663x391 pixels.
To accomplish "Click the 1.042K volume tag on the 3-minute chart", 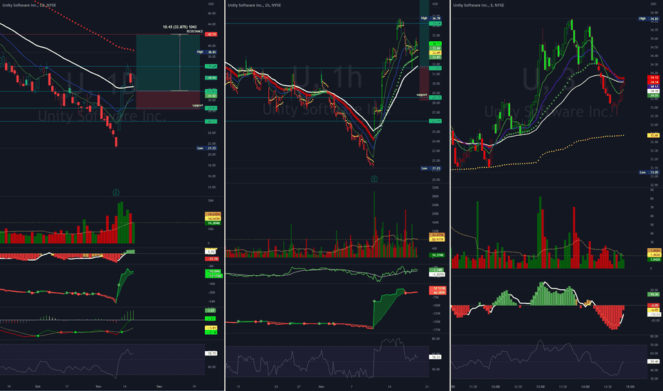I will click(x=654, y=259).
